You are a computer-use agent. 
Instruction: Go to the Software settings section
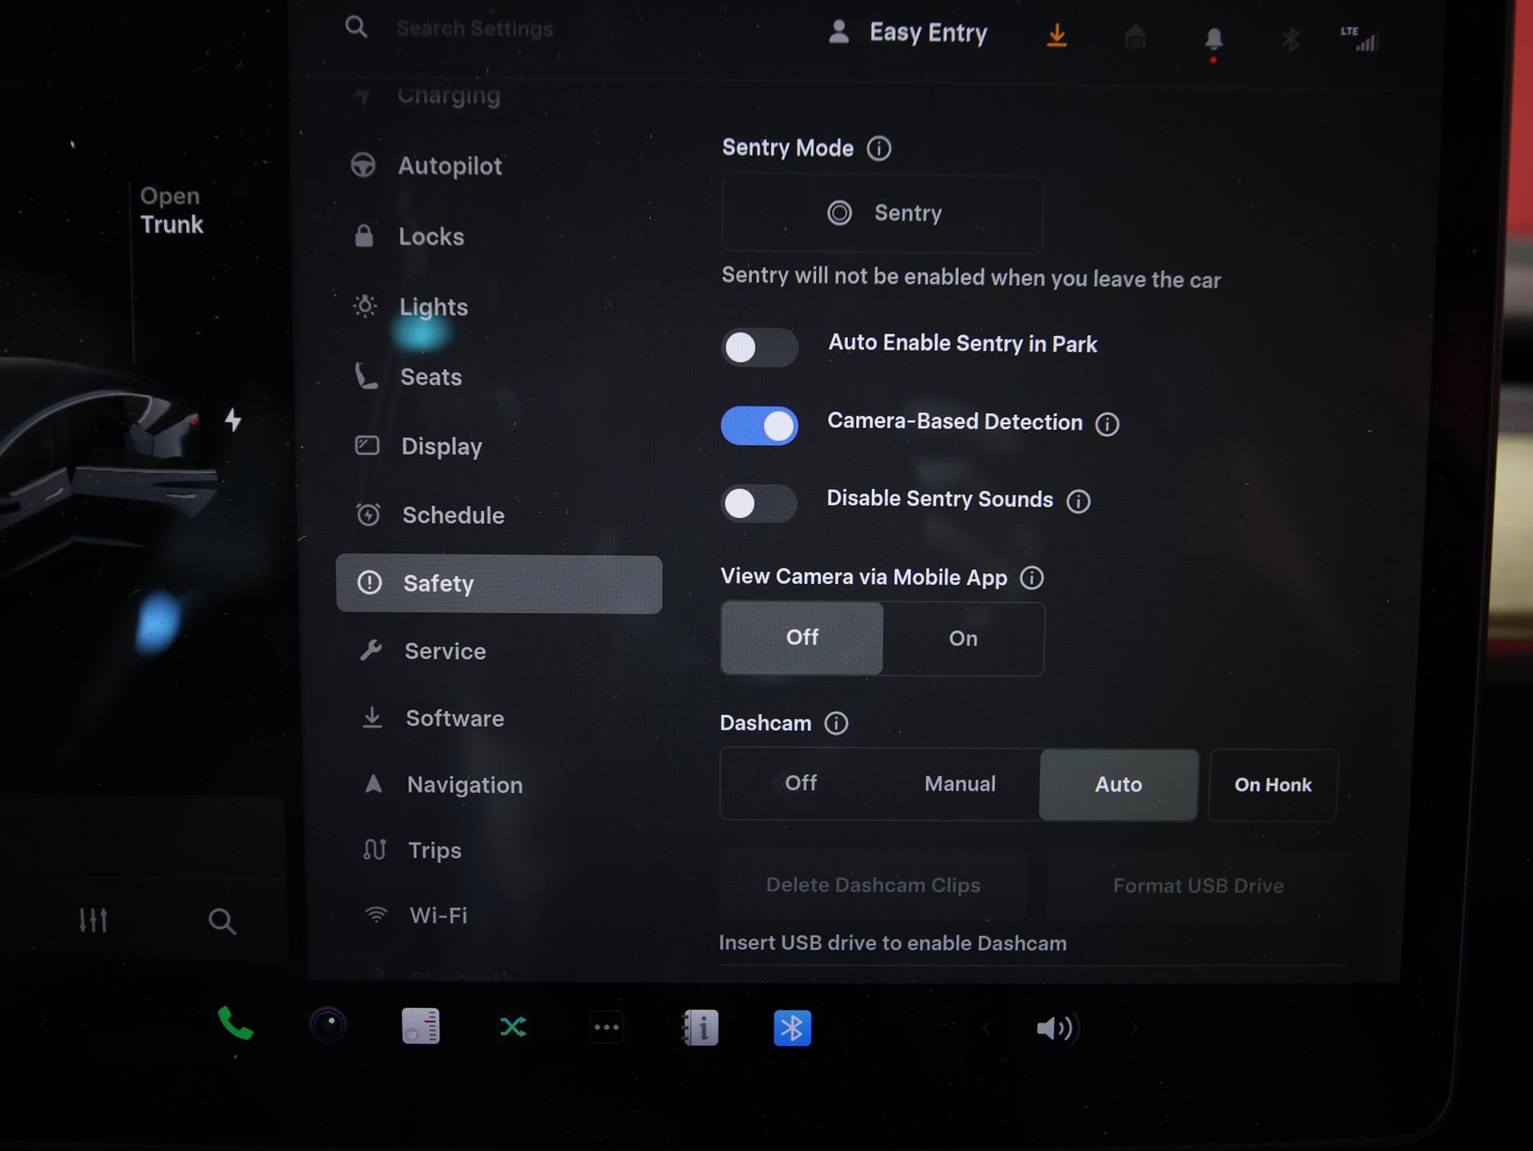[x=454, y=719]
